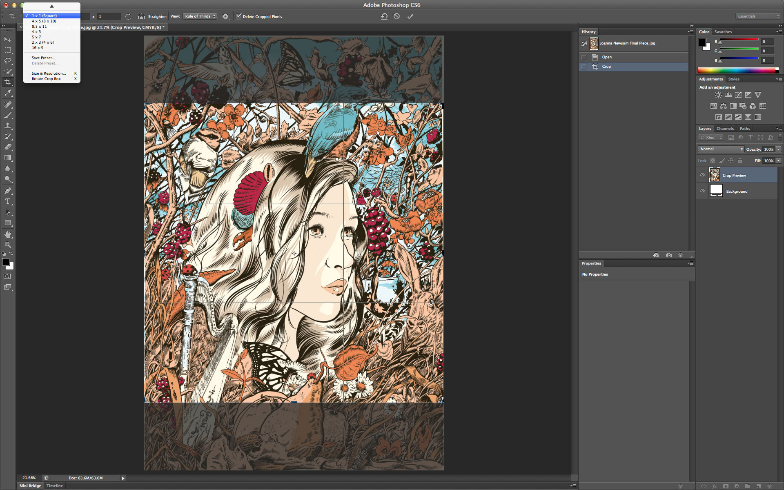Uncheck Delete Cropped Pixels checkbox
The height and width of the screenshot is (490, 784).
point(239,16)
